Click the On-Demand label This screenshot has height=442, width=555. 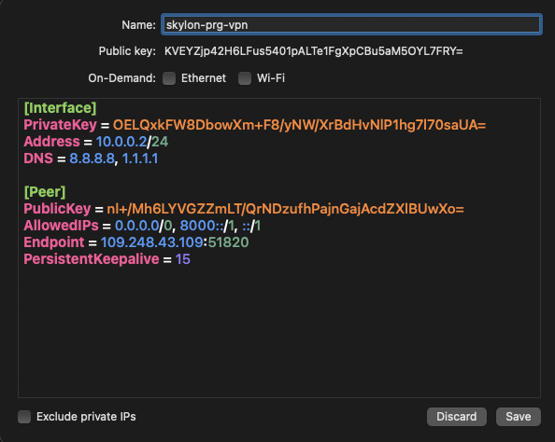pos(121,78)
